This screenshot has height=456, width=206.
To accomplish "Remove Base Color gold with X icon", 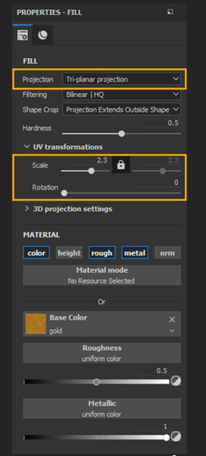I will point(172,320).
